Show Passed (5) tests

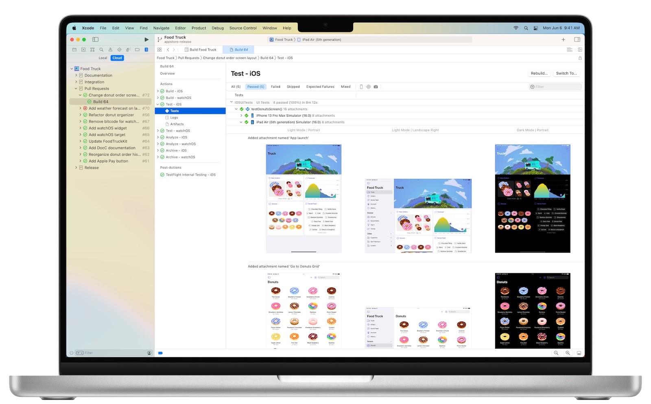click(x=256, y=87)
